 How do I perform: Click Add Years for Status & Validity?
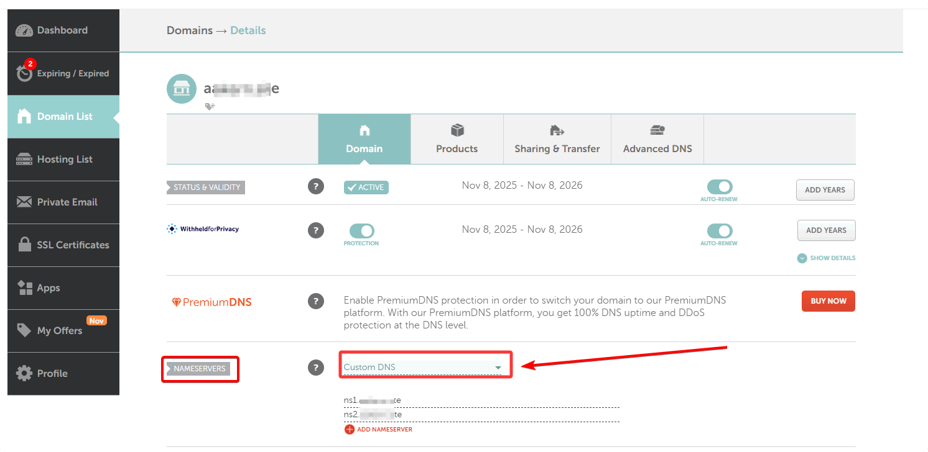pos(825,190)
